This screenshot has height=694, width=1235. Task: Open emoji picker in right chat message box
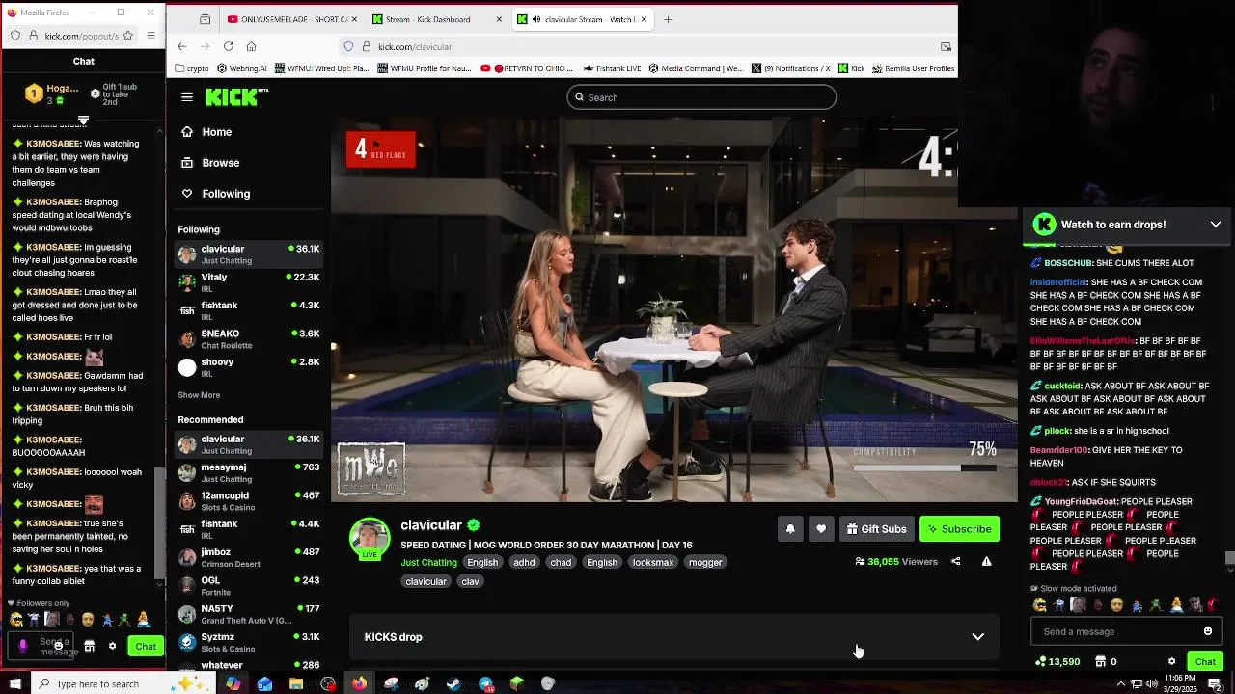1207,631
